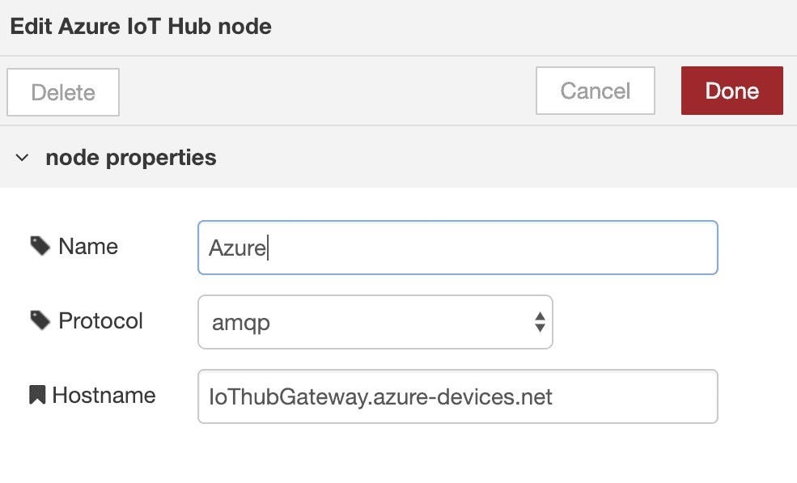Image resolution: width=797 pixels, height=483 pixels.
Task: Collapse the node properties chevron
Action: 22,158
